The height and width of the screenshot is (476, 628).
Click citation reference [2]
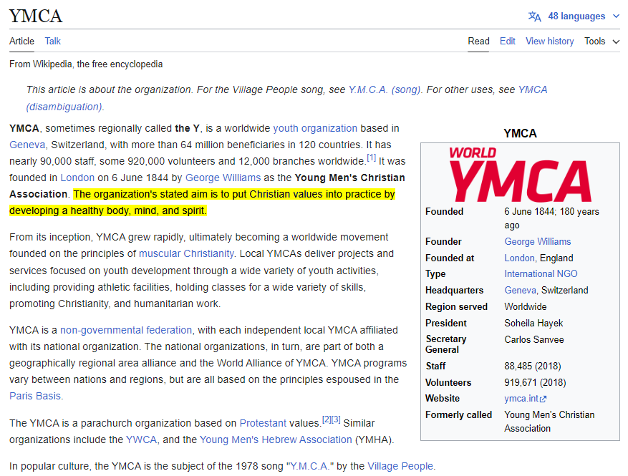[327, 420]
